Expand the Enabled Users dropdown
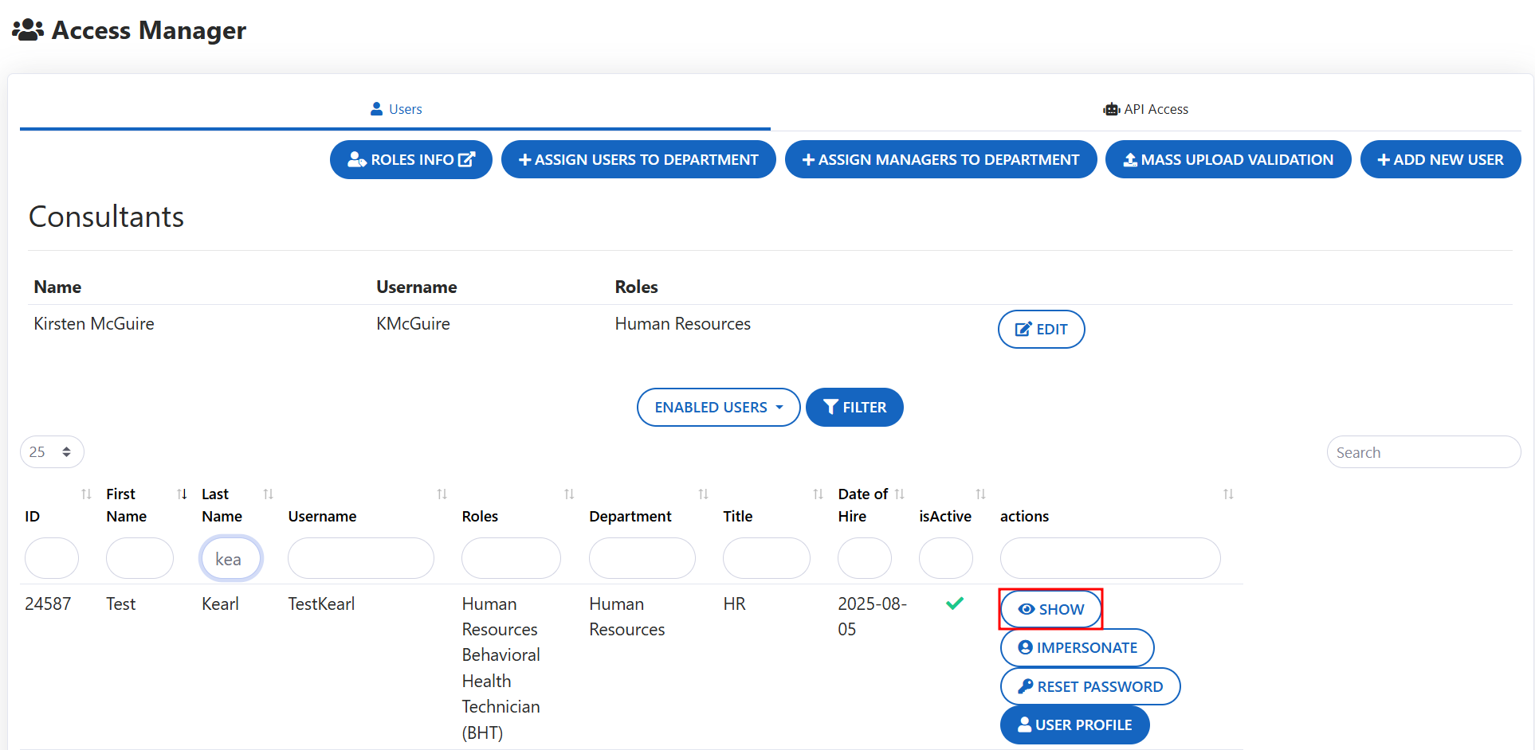The width and height of the screenshot is (1535, 750). click(718, 408)
